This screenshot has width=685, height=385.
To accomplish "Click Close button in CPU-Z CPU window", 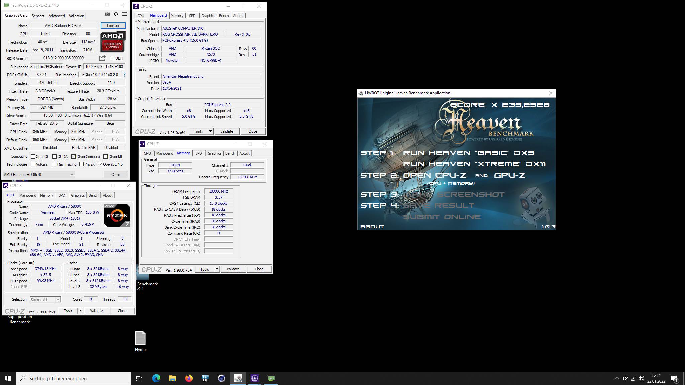I will 122,311.
